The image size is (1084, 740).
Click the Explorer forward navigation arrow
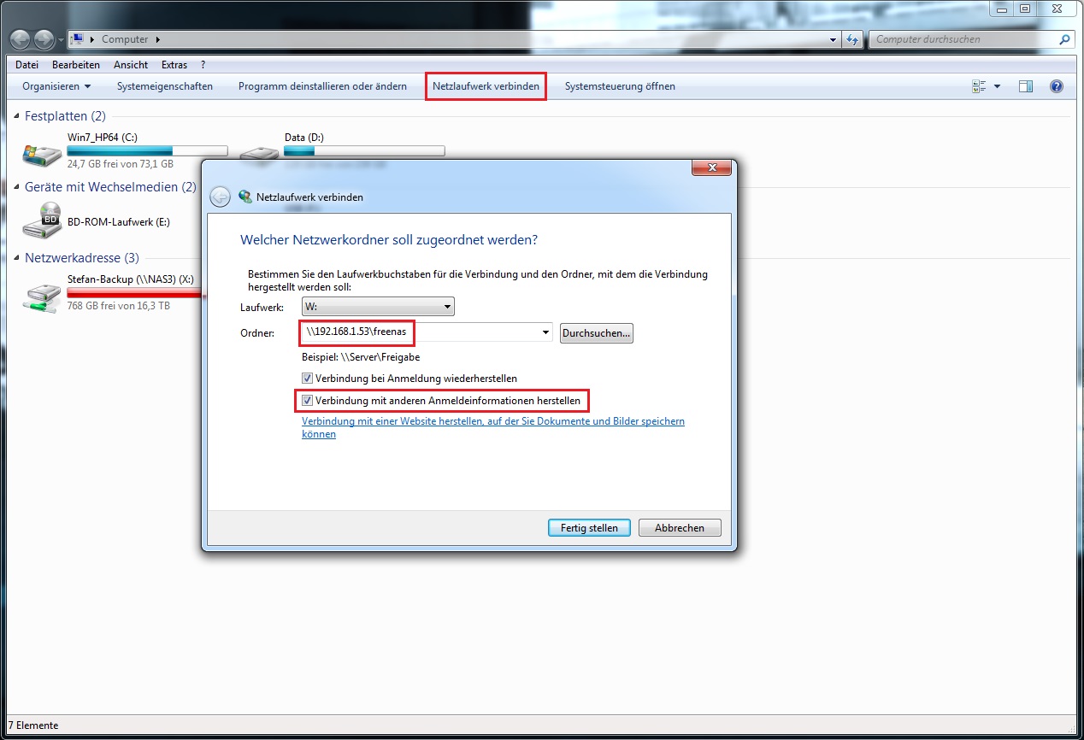(44, 39)
